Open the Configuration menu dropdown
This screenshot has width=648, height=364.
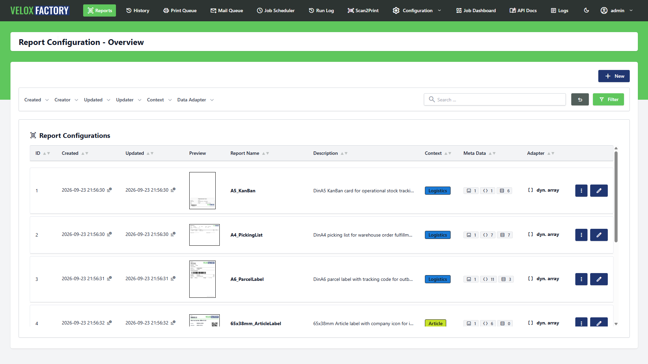[417, 10]
